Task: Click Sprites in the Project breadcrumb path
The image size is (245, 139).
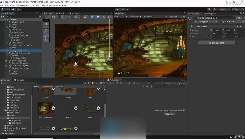Action: 60,86
